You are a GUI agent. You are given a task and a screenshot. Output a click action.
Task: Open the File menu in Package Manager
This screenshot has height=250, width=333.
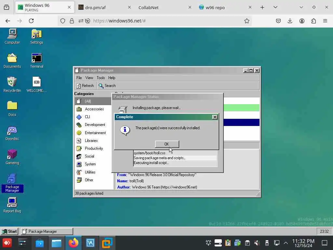point(79,78)
